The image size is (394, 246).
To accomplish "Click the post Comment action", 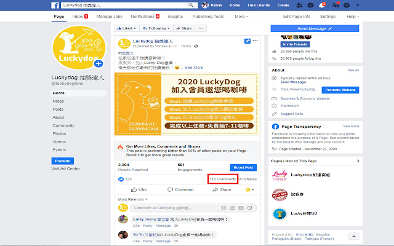I will pyautogui.click(x=180, y=189).
